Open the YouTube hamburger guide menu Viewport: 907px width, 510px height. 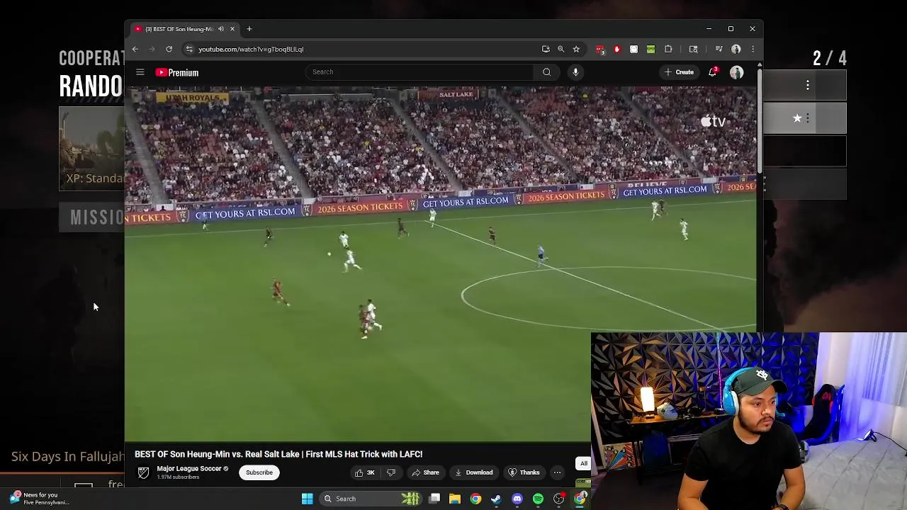(140, 72)
